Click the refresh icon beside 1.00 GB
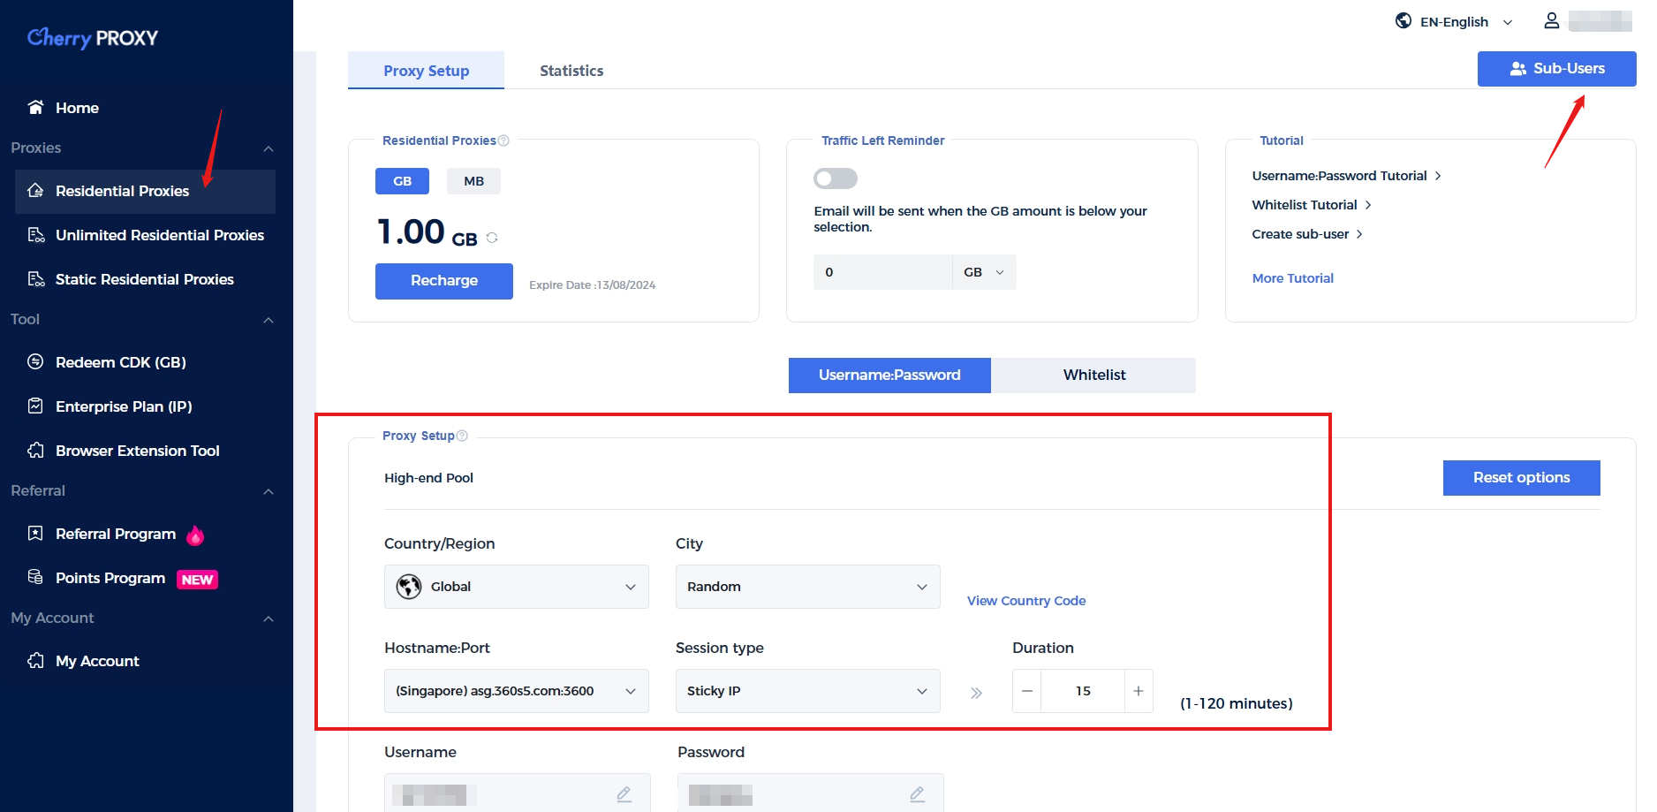This screenshot has height=812, width=1657. pos(492,238)
